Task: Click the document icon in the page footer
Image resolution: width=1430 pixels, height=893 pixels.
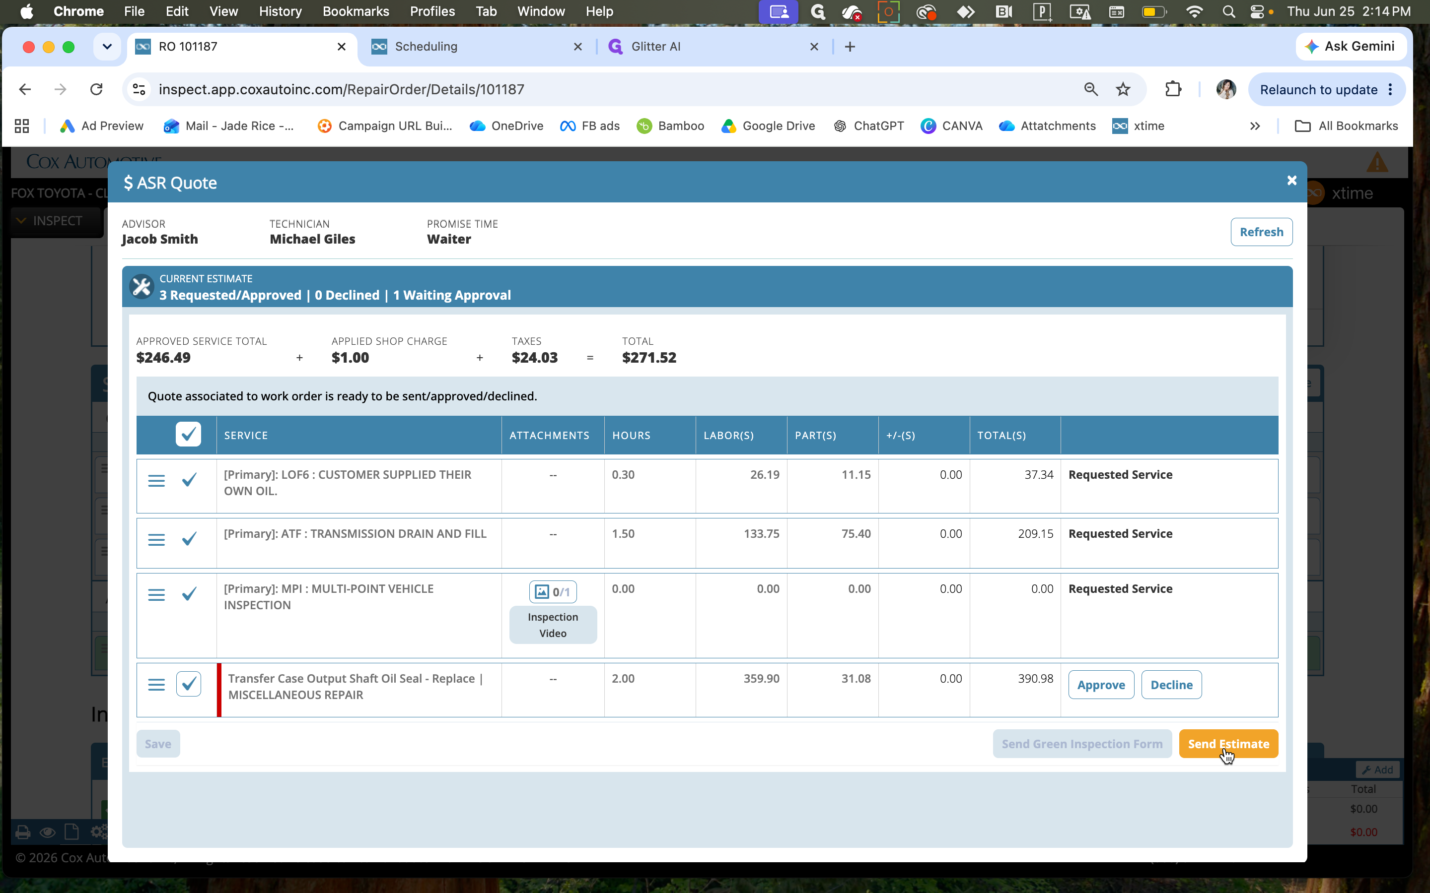Action: pyautogui.click(x=71, y=832)
